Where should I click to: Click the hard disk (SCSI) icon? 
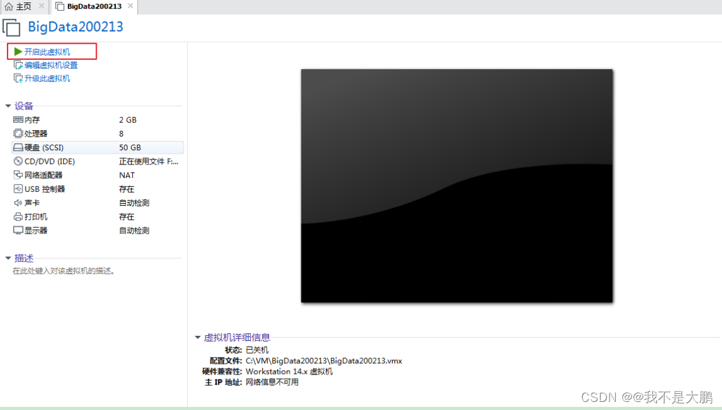point(18,148)
